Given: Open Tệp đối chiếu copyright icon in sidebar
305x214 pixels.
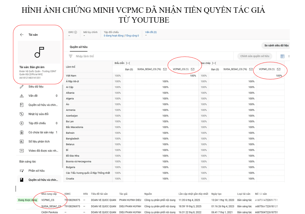Looking at the screenshot, I should (22, 123).
